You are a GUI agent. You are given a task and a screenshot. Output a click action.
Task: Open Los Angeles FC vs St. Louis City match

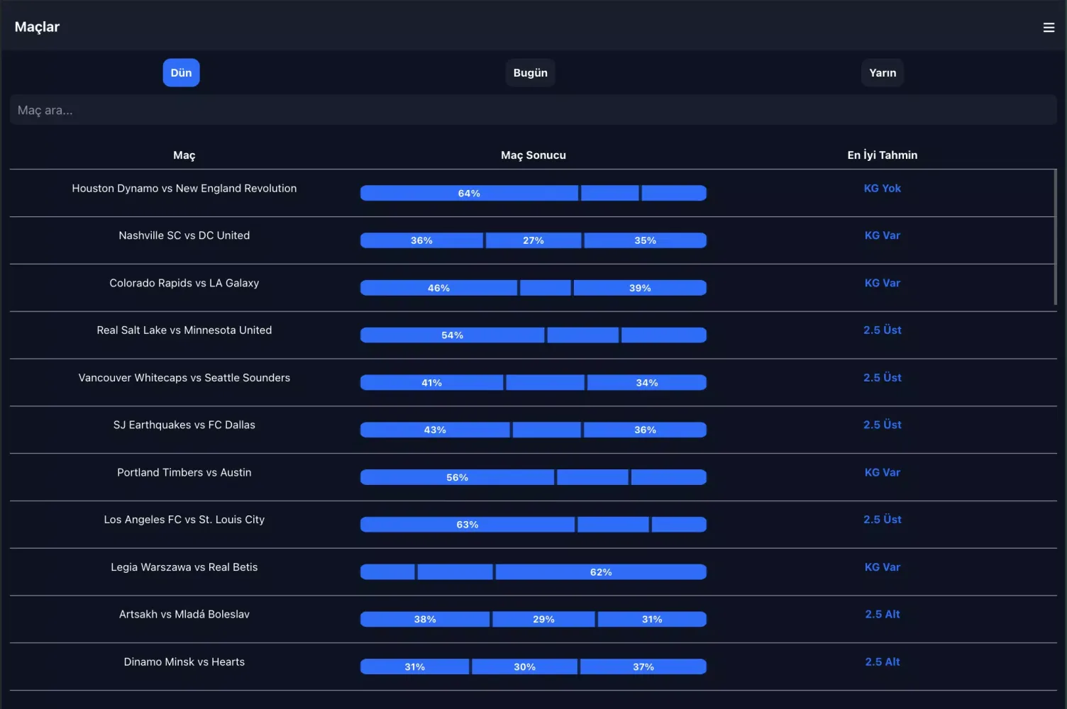(184, 519)
